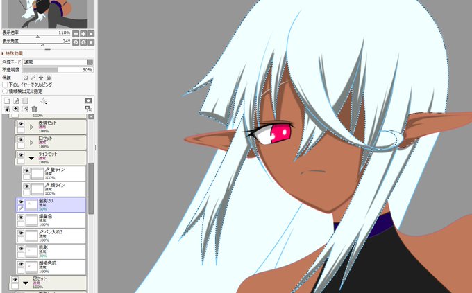Rotate view counterclockwise beside 表示角度
472x293 pixels.
tap(76, 42)
